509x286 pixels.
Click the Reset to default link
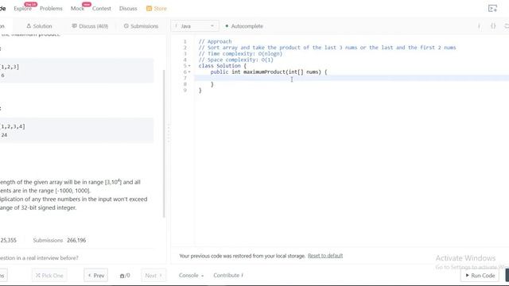coord(325,256)
